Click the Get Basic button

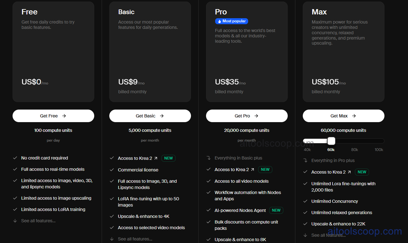tap(150, 116)
